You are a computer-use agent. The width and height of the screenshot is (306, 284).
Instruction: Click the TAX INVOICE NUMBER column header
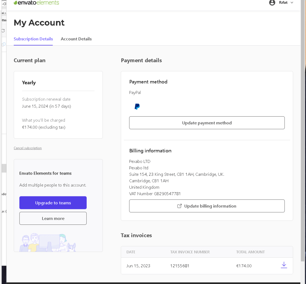pyautogui.click(x=190, y=252)
